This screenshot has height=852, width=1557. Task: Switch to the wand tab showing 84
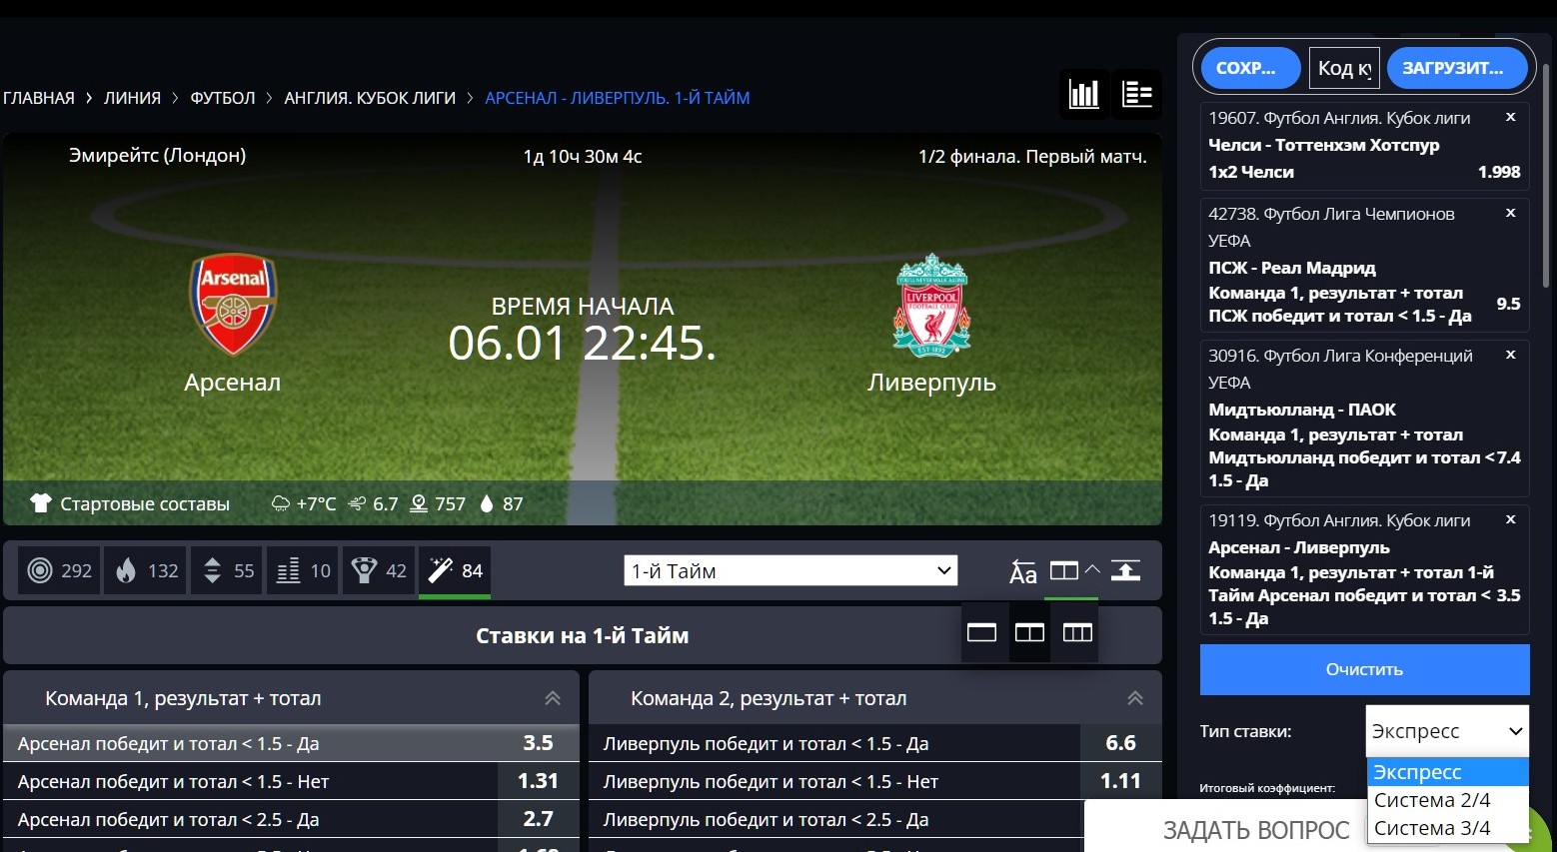tap(455, 570)
